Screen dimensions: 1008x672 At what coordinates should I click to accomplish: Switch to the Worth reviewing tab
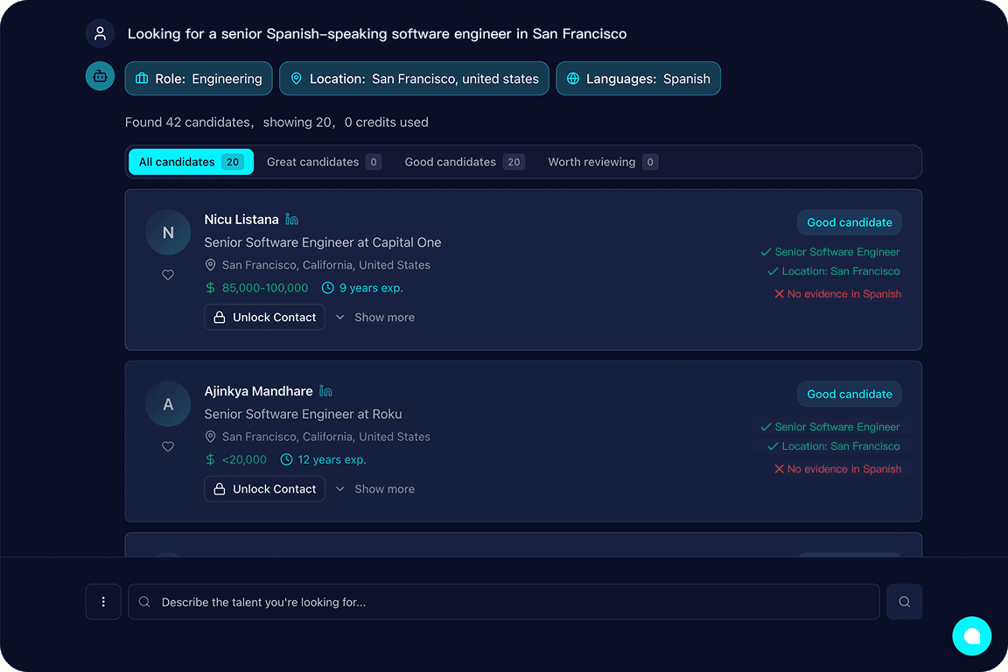[x=602, y=162]
